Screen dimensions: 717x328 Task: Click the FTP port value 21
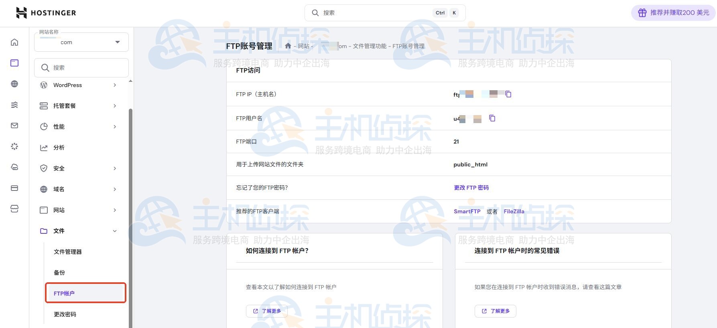(x=456, y=142)
